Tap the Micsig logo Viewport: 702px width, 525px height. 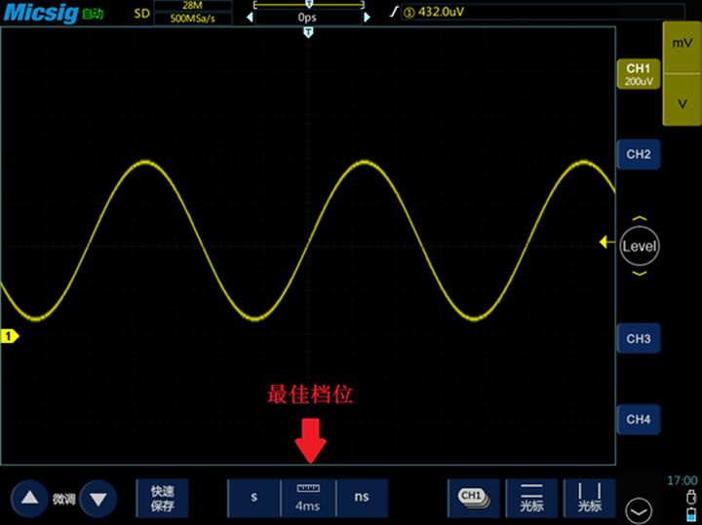coord(41,13)
